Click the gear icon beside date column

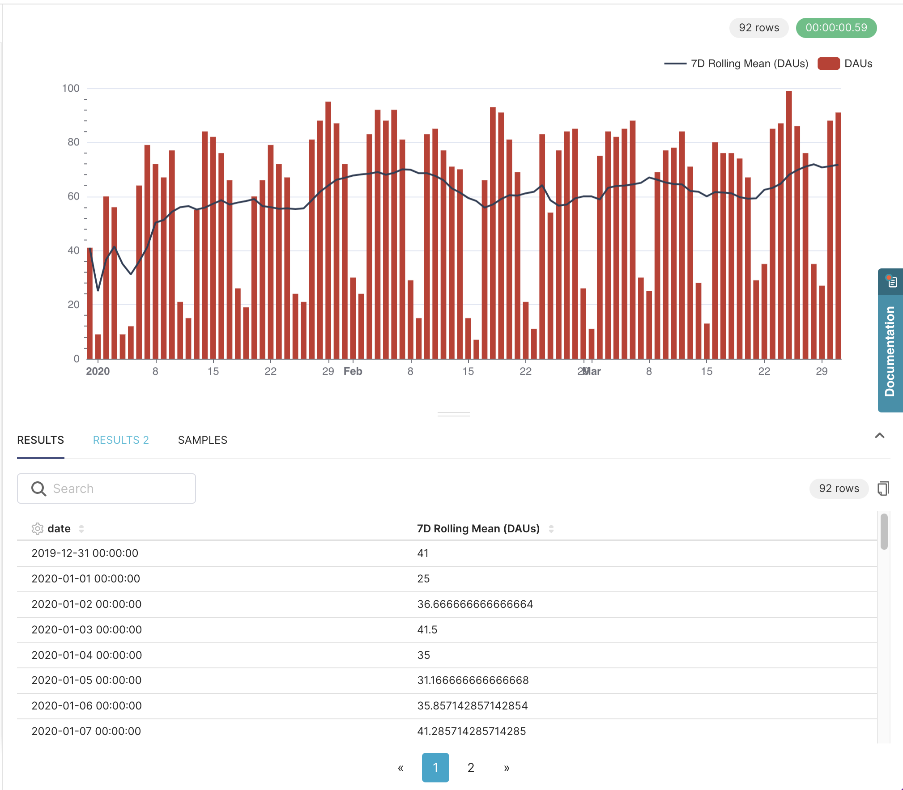tap(38, 529)
